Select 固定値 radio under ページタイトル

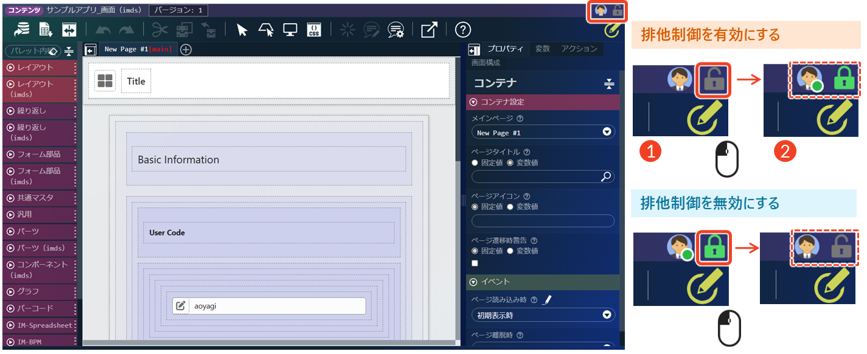pos(475,163)
